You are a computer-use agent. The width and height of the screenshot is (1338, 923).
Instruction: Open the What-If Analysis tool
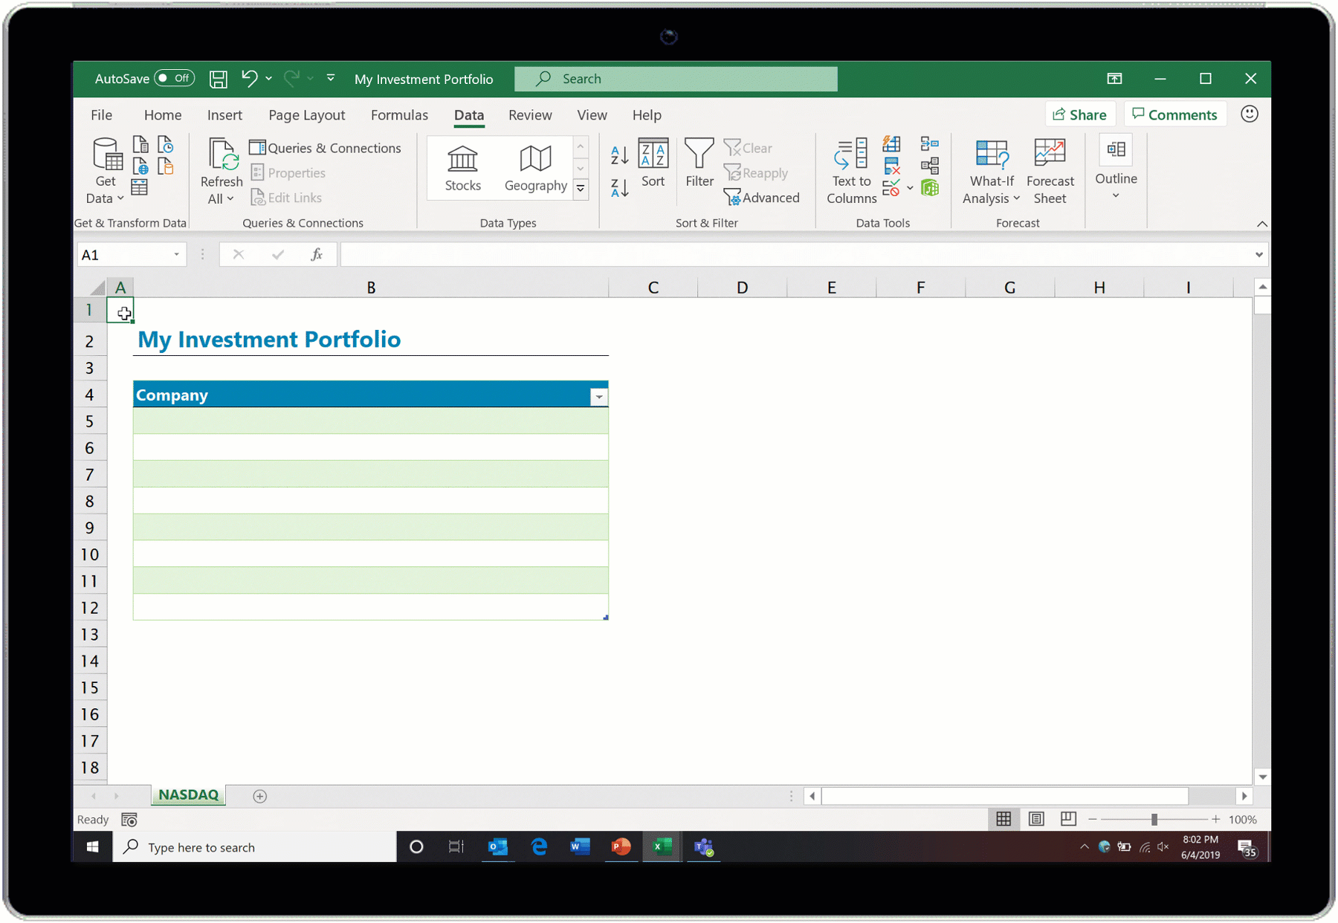[990, 169]
